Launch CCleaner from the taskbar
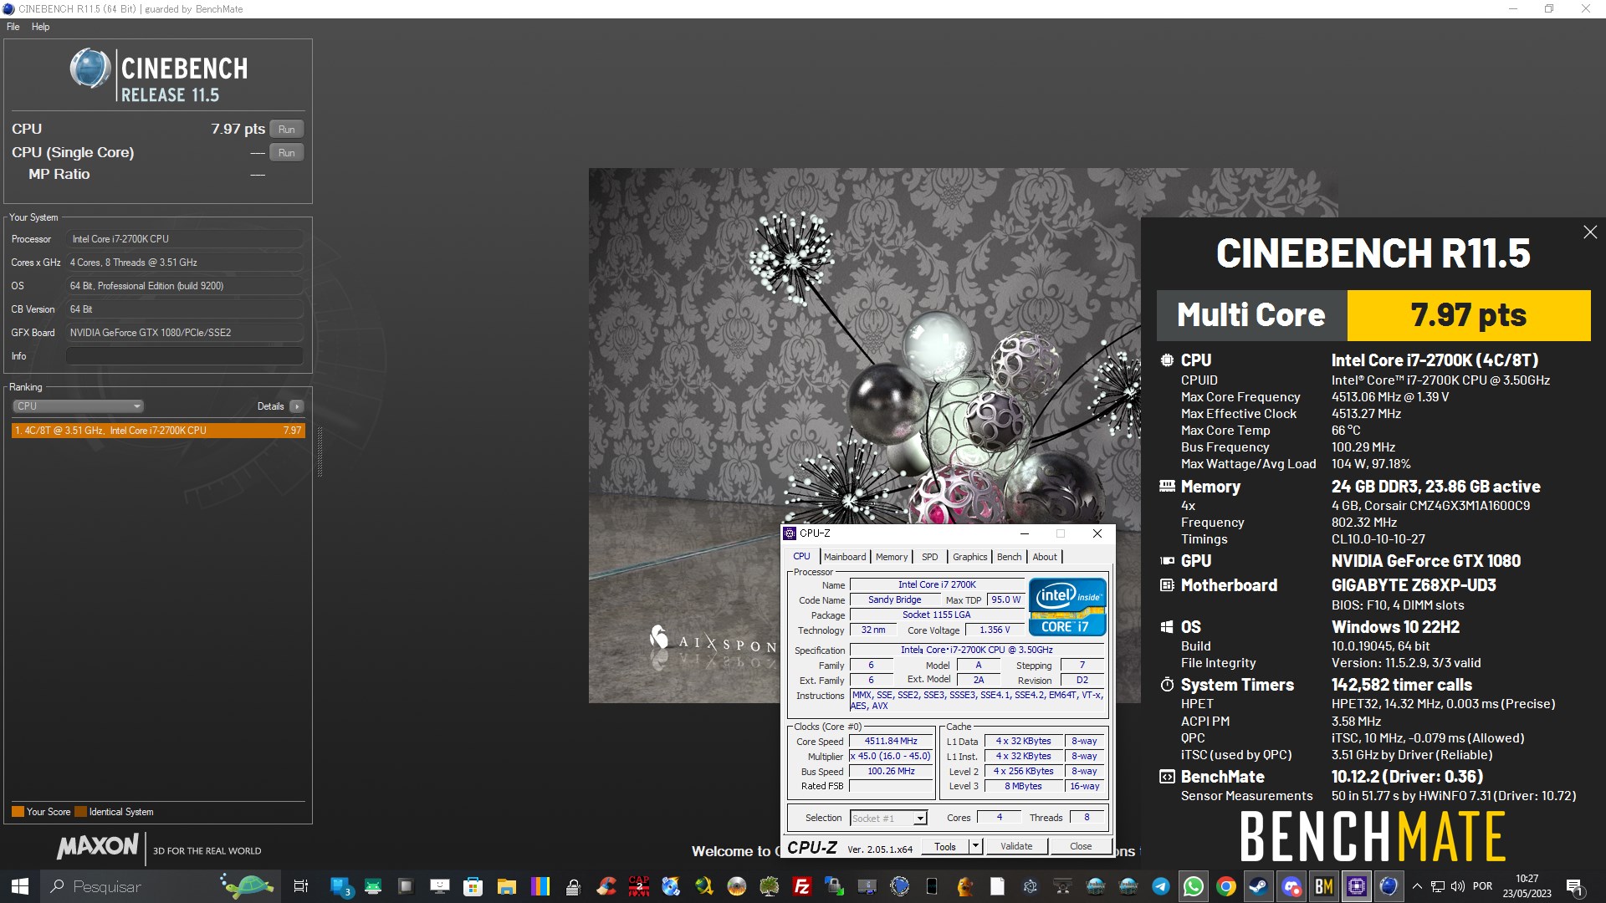Screen dimensions: 1606x903 click(x=606, y=886)
